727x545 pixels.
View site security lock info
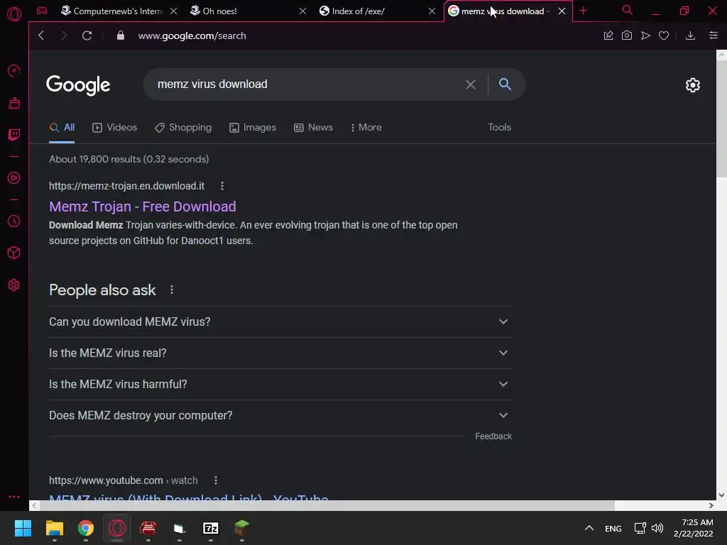click(x=121, y=35)
